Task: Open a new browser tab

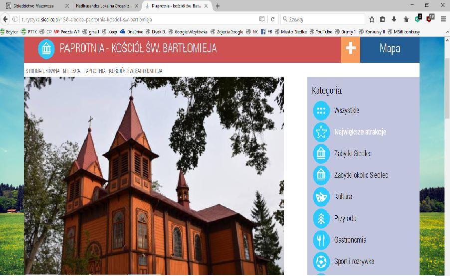Action: click(x=218, y=6)
